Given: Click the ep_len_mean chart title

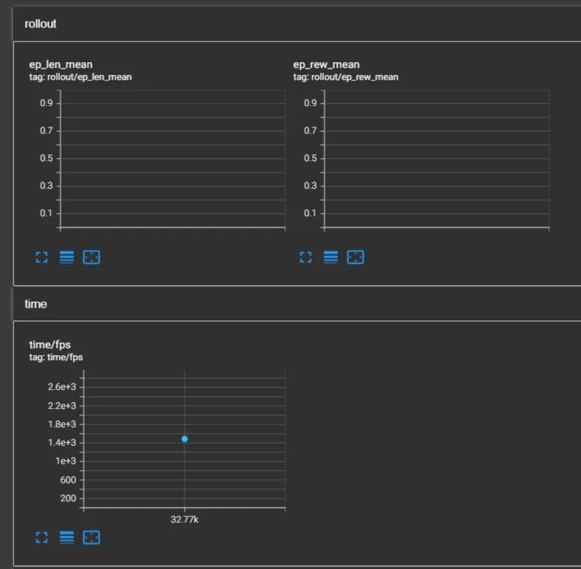Looking at the screenshot, I should (x=61, y=64).
